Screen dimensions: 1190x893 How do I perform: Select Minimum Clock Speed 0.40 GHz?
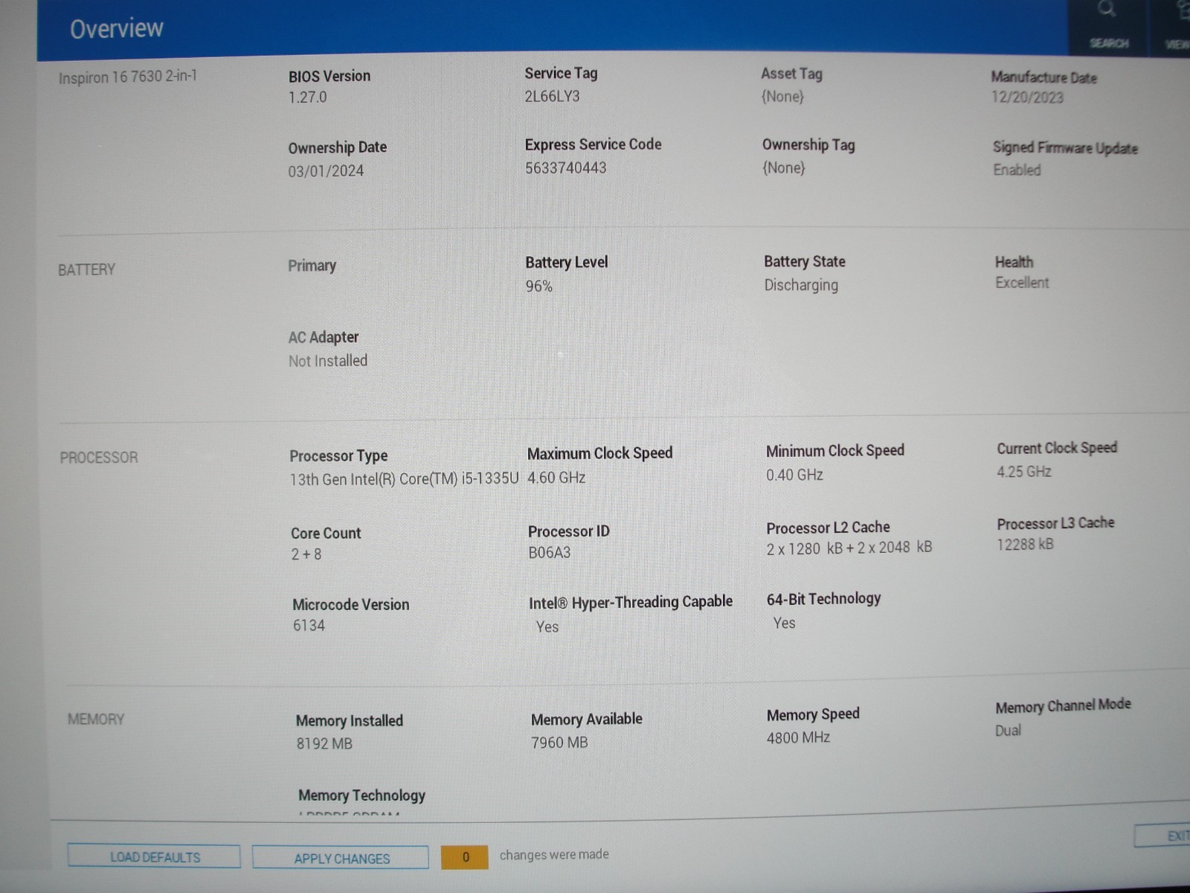(794, 475)
